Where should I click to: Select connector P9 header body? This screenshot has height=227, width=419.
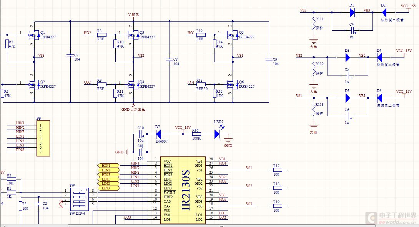(43, 138)
